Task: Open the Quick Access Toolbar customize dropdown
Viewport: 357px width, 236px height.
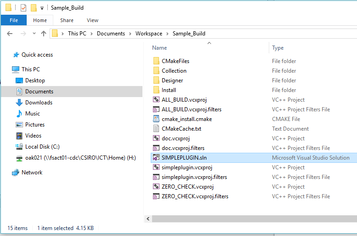Action: coord(42,8)
